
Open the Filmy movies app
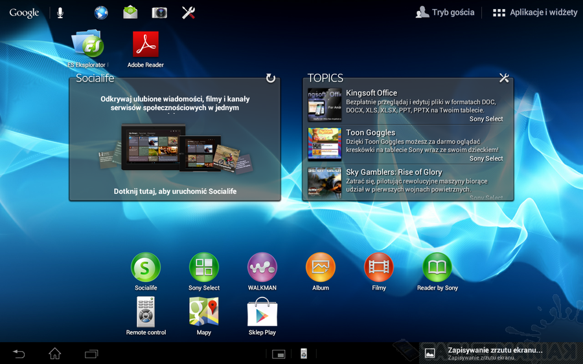tap(379, 272)
